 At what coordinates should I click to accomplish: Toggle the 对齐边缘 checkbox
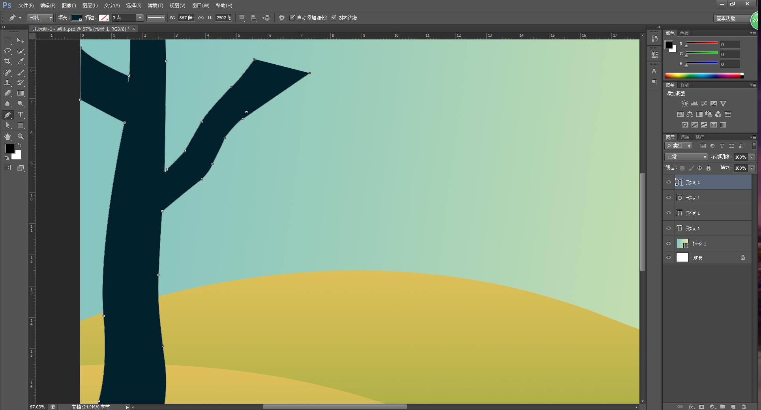click(x=334, y=18)
